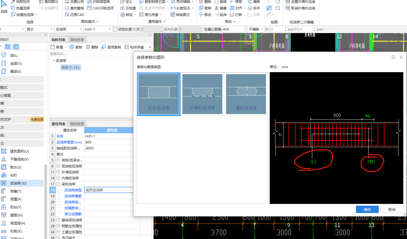This screenshot has height=239, width=407.
Task: Select the 打断 break tool
Action: [236, 15]
